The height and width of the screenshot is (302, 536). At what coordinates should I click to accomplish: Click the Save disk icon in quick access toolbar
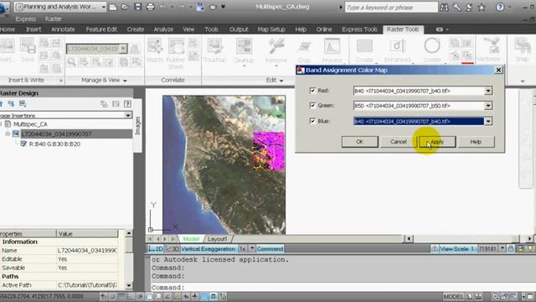[137, 7]
